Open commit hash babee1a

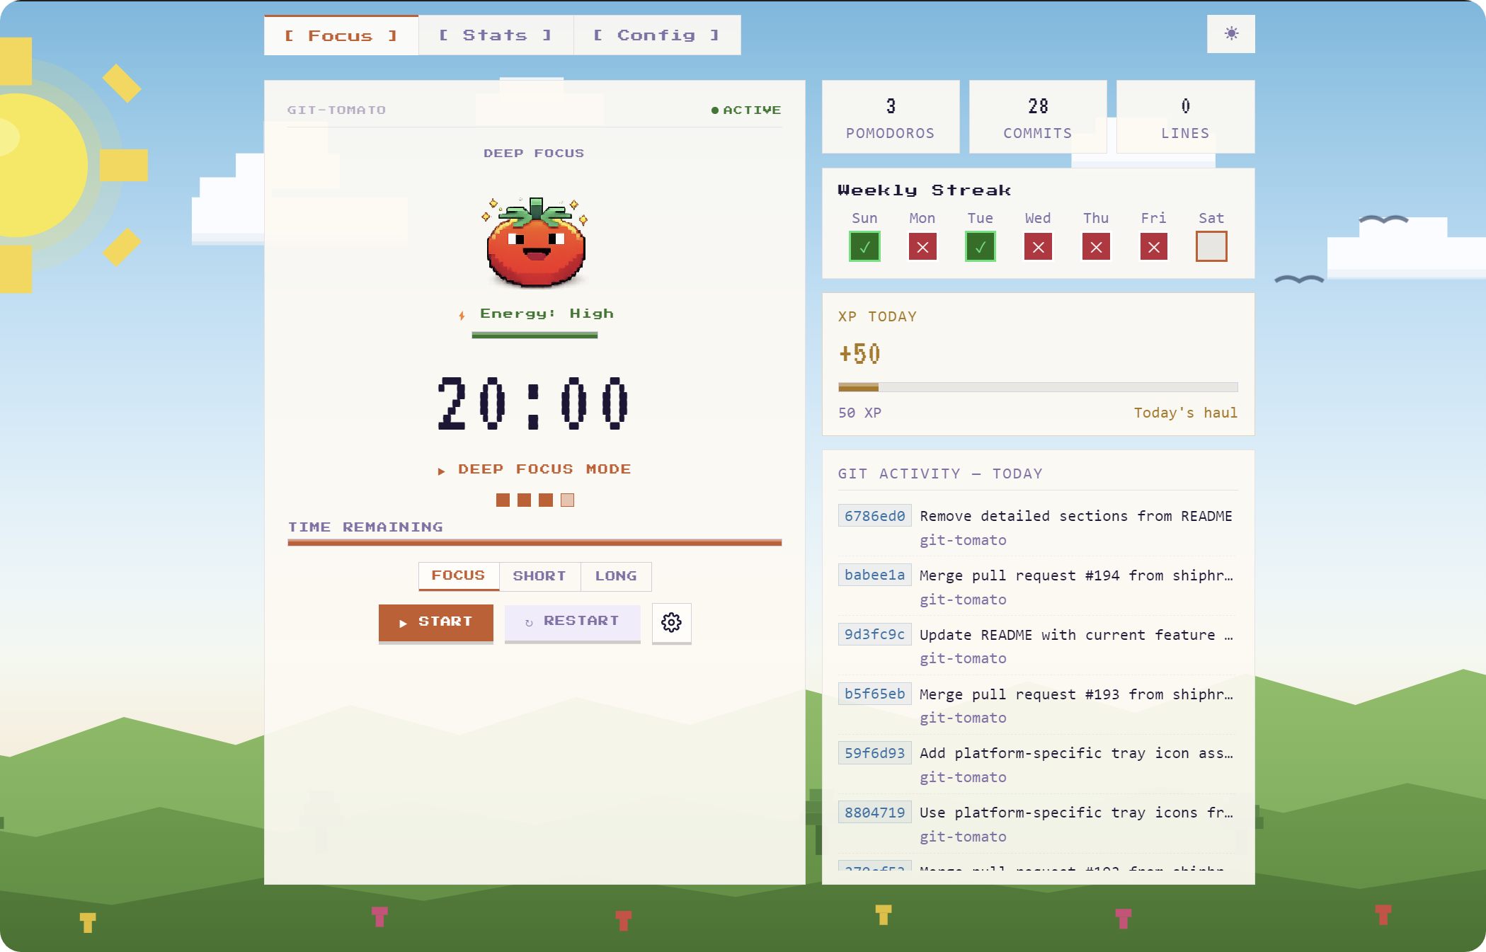click(x=874, y=575)
